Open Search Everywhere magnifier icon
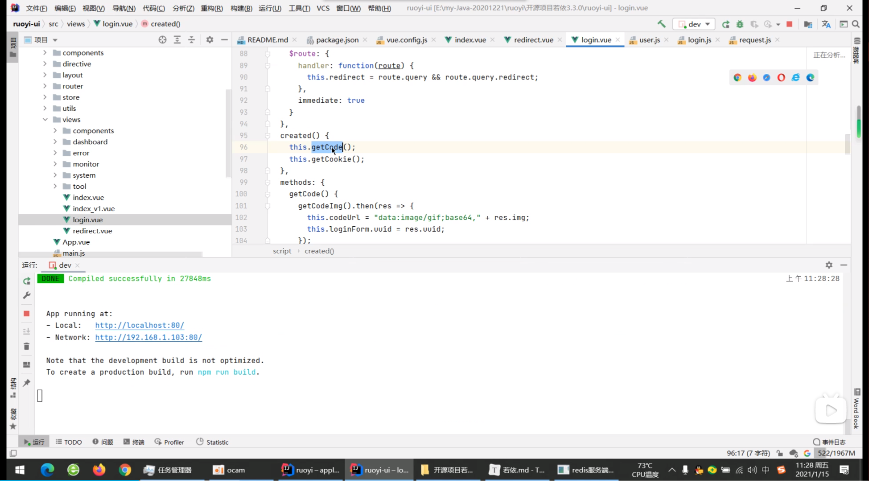This screenshot has width=869, height=481. (856, 24)
